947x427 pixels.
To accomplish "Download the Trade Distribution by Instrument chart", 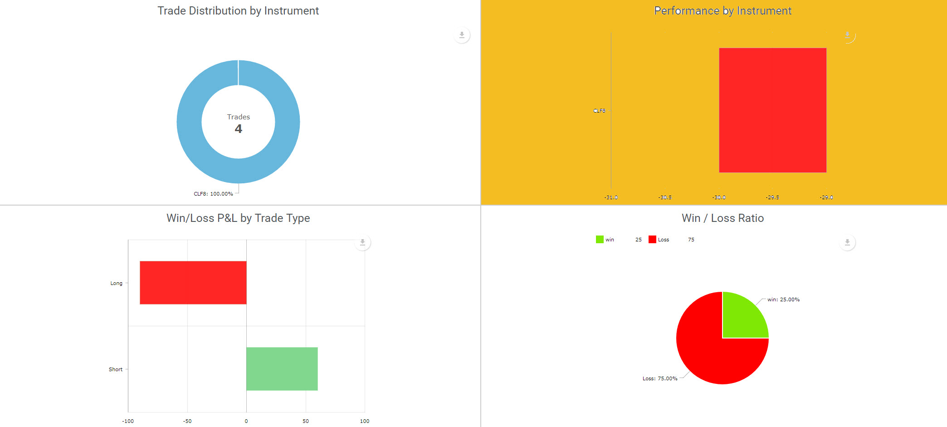I will coord(462,35).
